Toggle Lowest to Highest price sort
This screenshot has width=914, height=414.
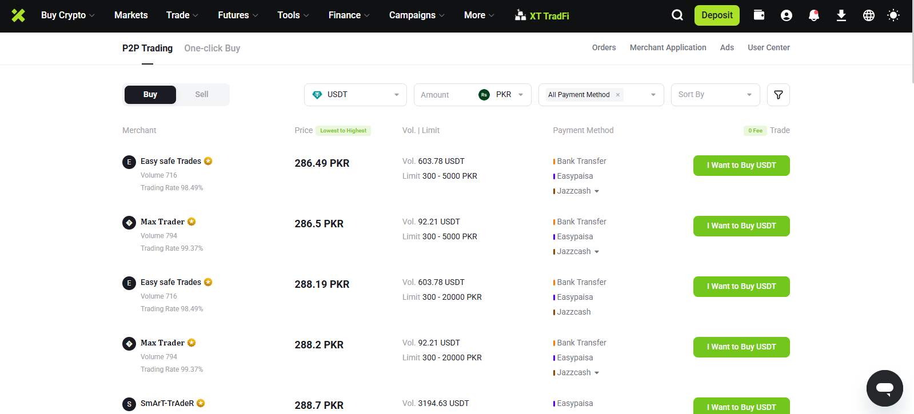(343, 131)
